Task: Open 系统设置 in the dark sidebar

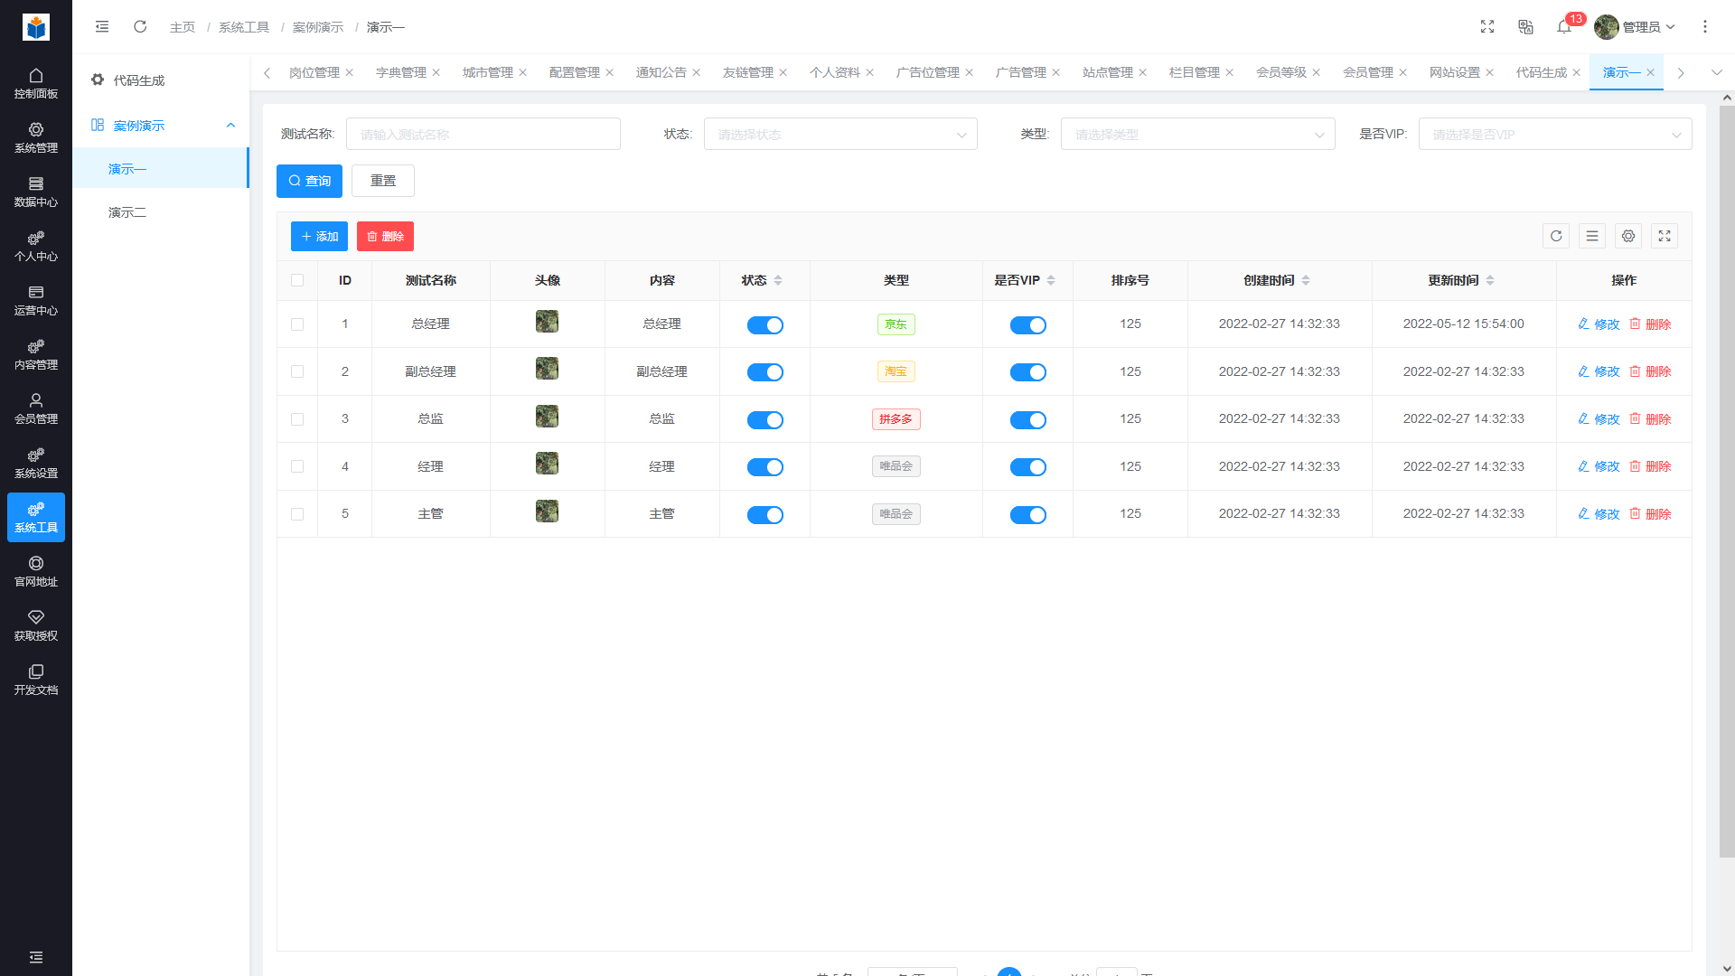Action: (36, 463)
